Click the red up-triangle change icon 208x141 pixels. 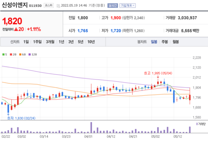pyautogui.click(x=16, y=29)
